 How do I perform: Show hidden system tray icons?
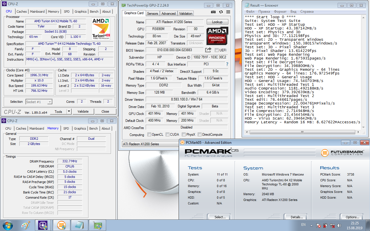(x=312, y=225)
